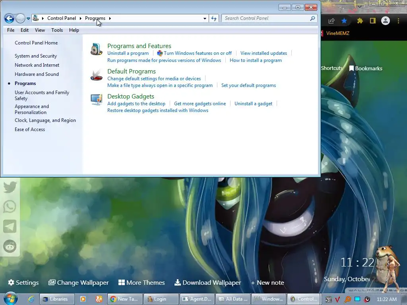Open the Windows Start button
This screenshot has width=407, height=305.
[10, 298]
